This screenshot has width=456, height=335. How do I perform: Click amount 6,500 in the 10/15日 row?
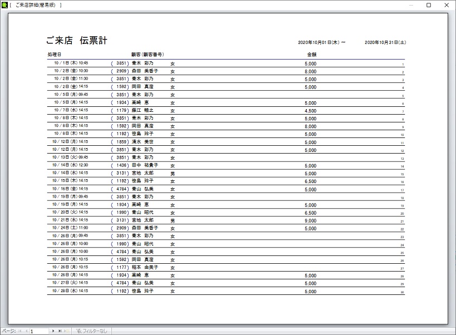tap(311, 181)
